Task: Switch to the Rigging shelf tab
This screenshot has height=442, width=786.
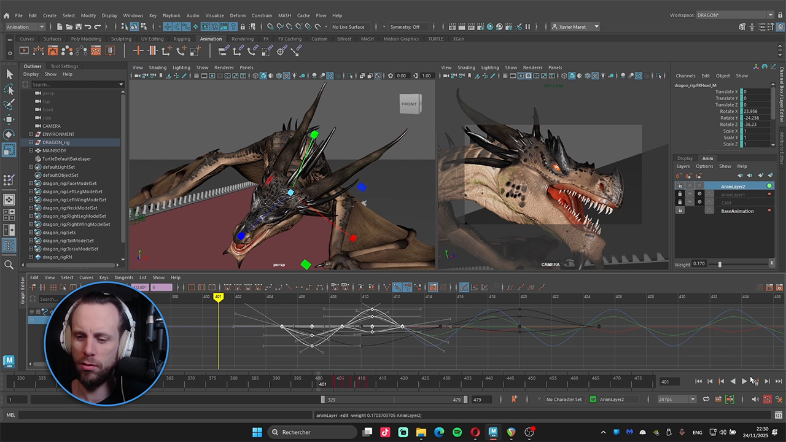Action: (182, 39)
